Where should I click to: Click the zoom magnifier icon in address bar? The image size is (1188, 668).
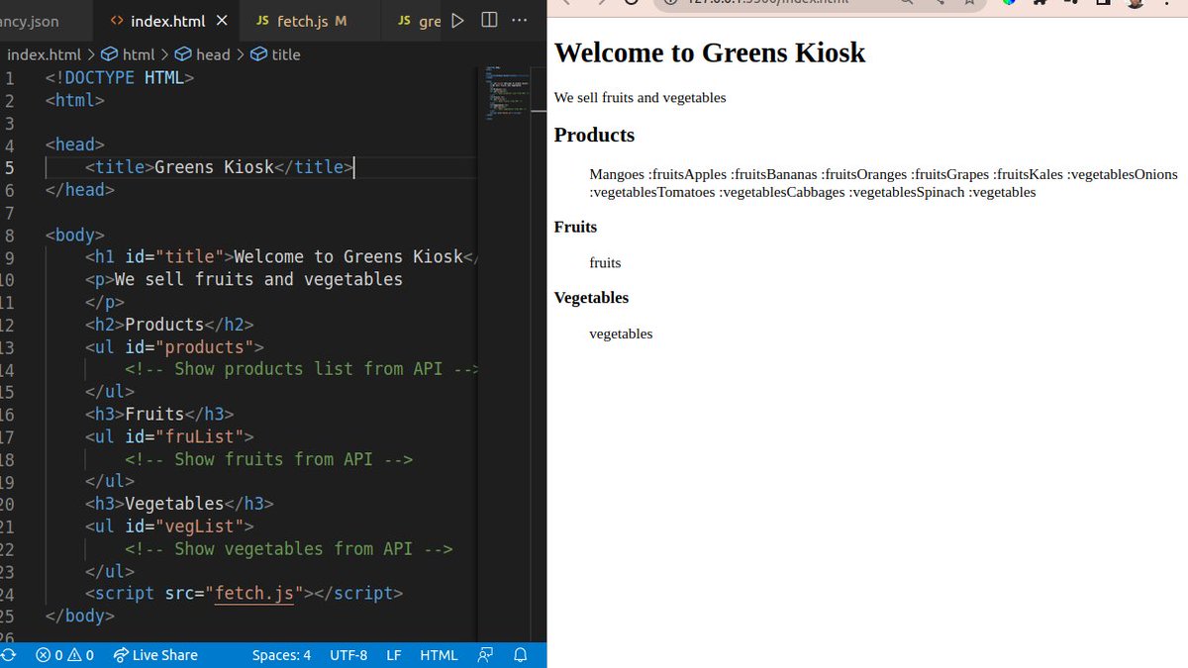908,3
